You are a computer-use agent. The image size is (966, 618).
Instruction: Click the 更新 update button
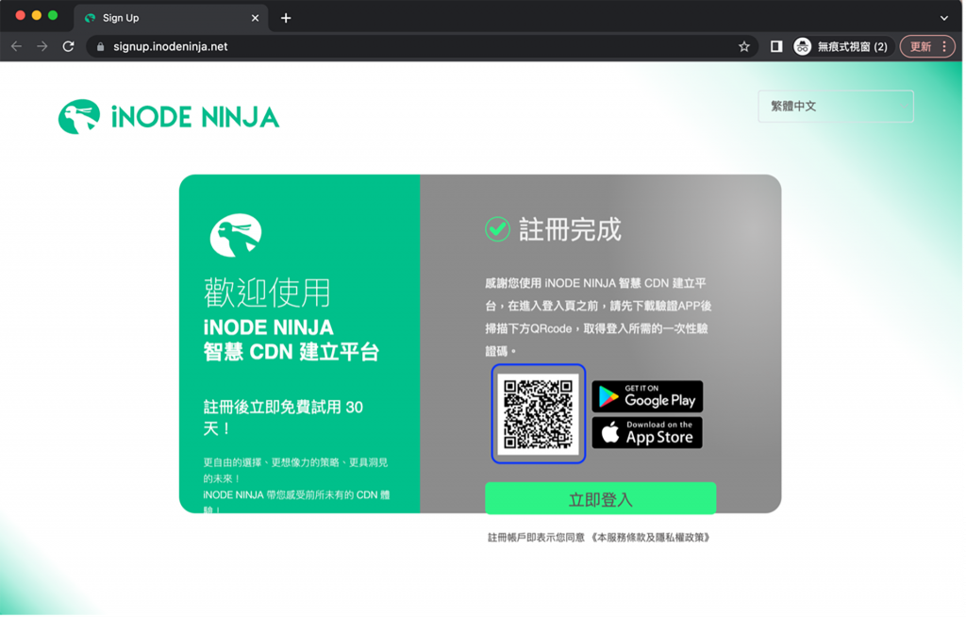click(x=921, y=47)
